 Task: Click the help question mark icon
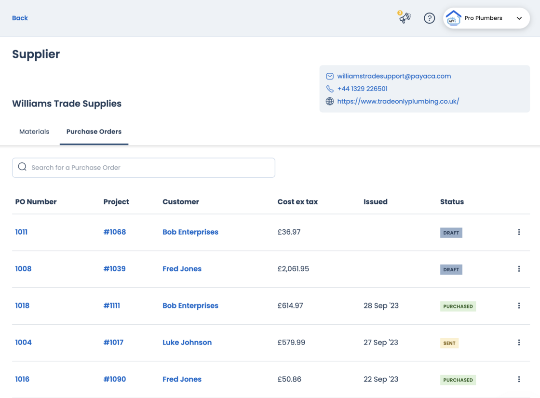click(429, 18)
